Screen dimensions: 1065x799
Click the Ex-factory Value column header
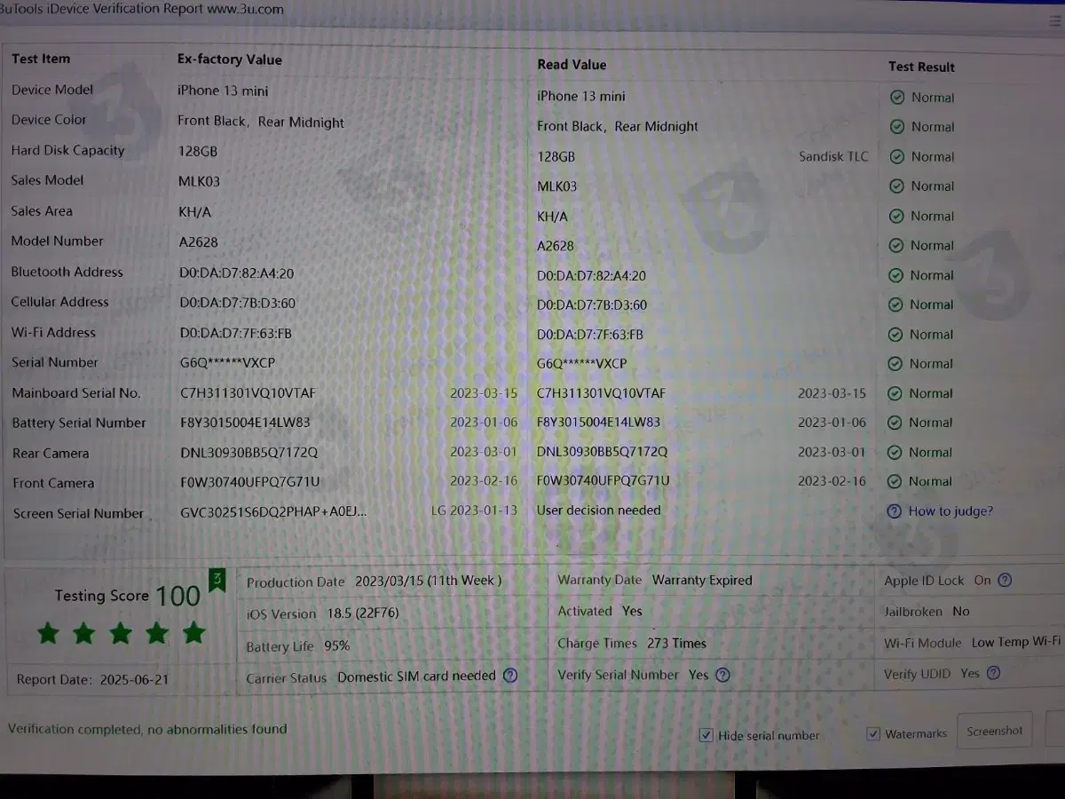[x=229, y=59]
